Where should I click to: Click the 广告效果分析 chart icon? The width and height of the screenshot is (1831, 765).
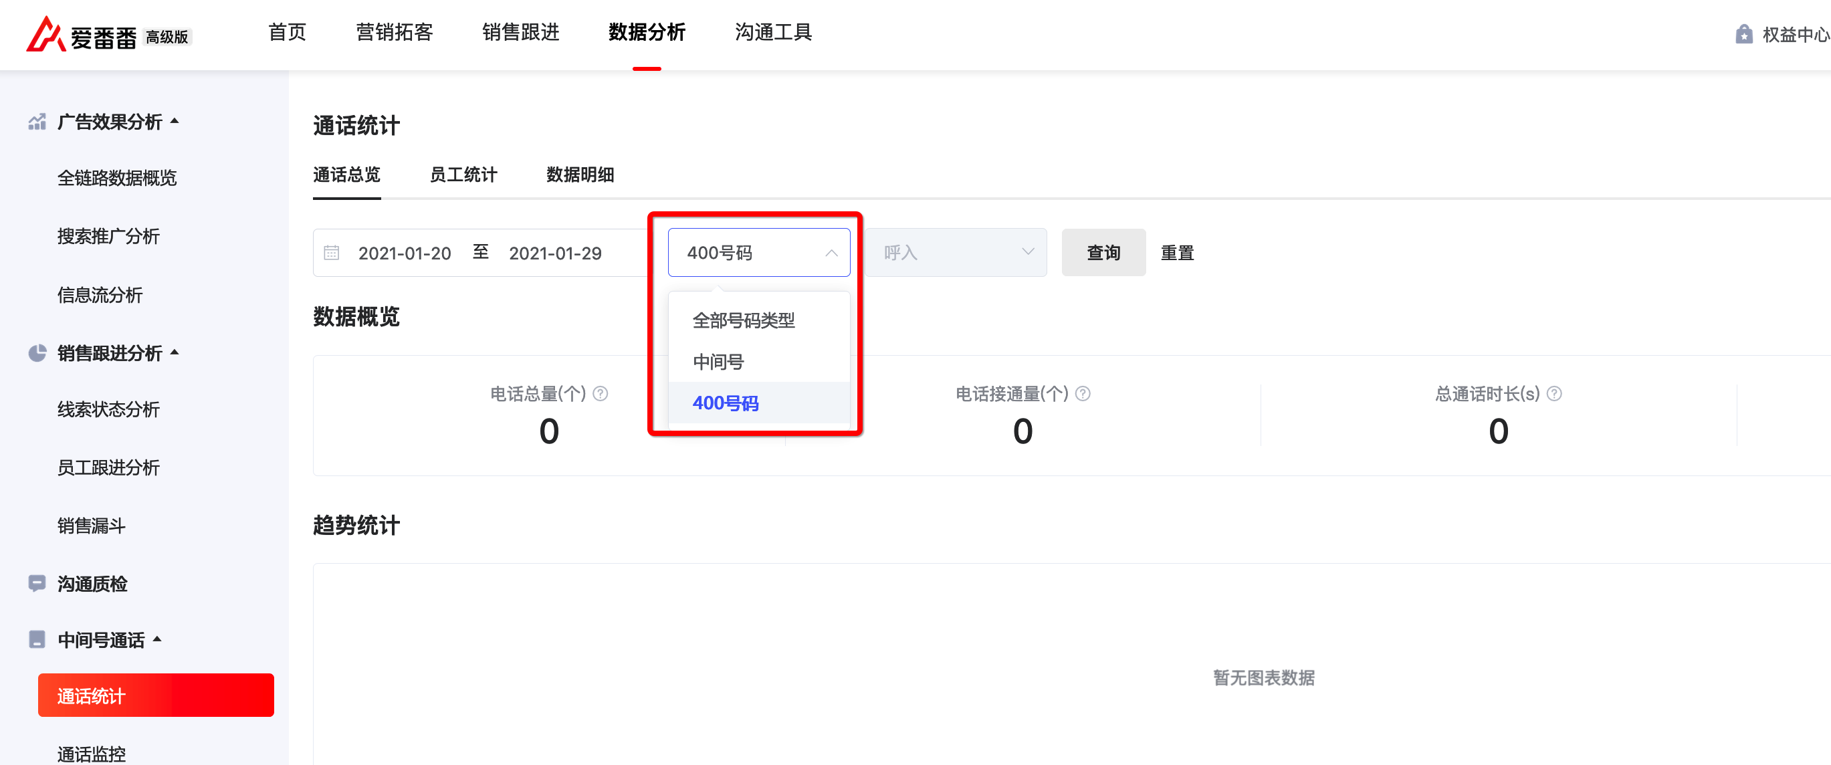(37, 122)
